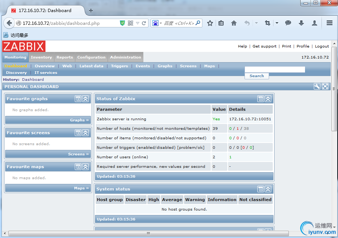This screenshot has height=238, width=338.
Task: Open the 访问最多 bookmark folder
Action: coord(16,35)
